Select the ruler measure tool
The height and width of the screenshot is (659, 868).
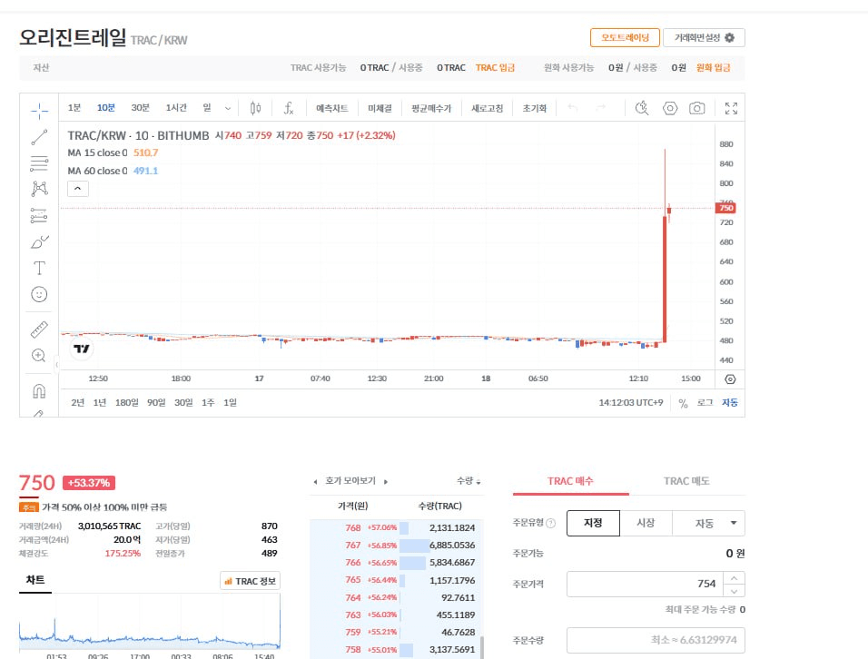tap(39, 329)
